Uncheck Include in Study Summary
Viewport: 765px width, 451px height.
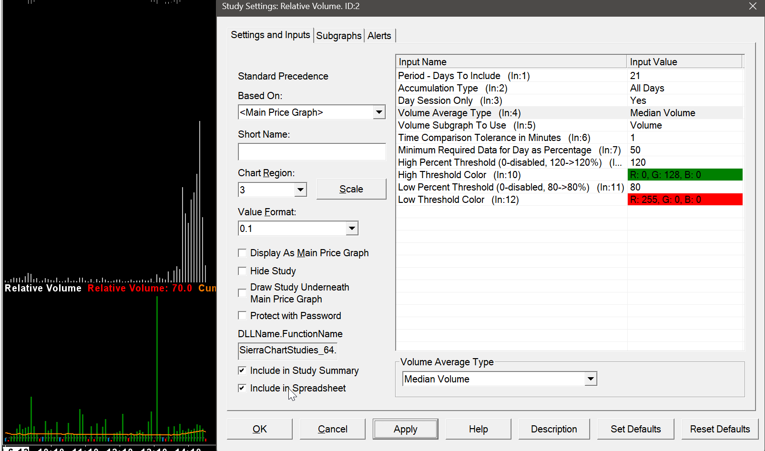242,371
